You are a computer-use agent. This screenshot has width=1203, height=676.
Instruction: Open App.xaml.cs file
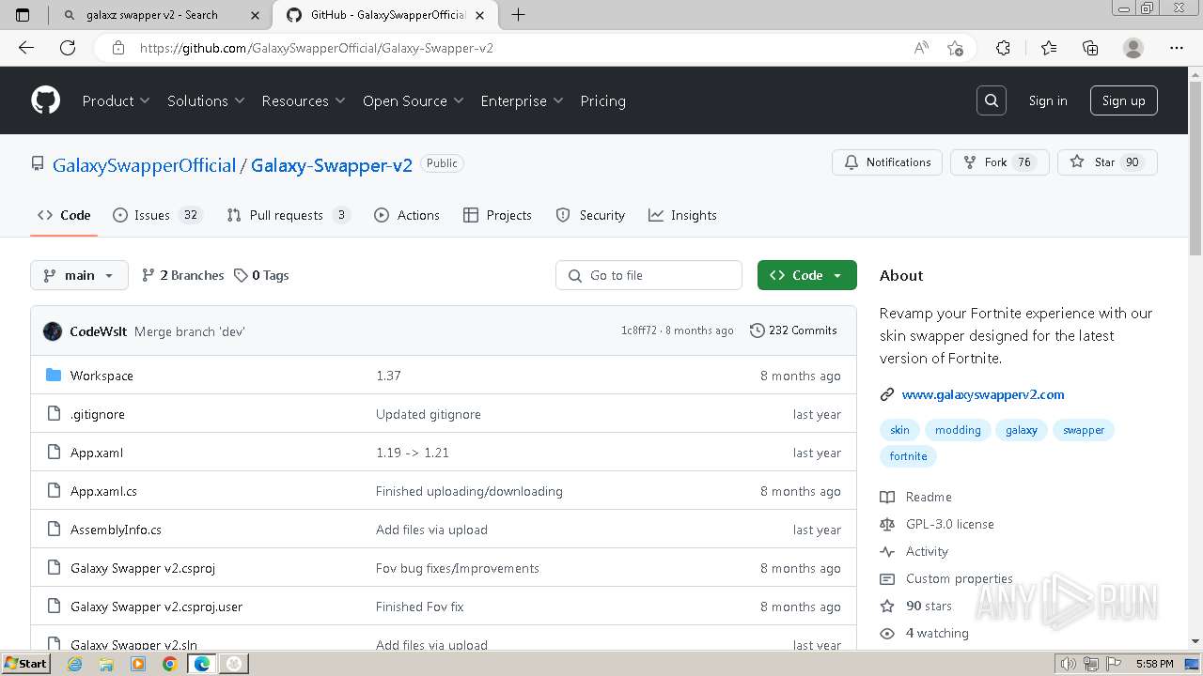point(103,491)
